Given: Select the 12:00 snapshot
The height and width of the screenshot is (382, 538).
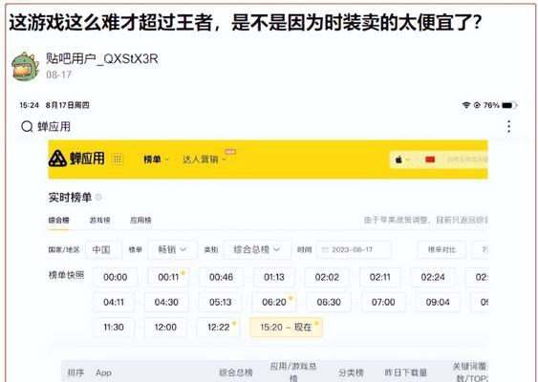Looking at the screenshot, I should click(x=165, y=328).
